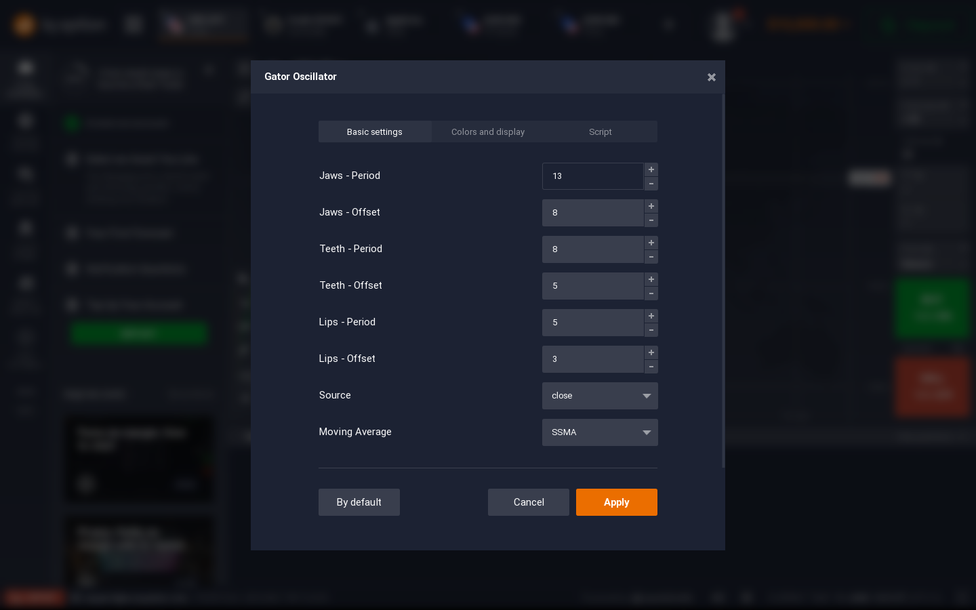This screenshot has height=610, width=976.
Task: Increase Teeth - Period value
Action: tap(651, 243)
